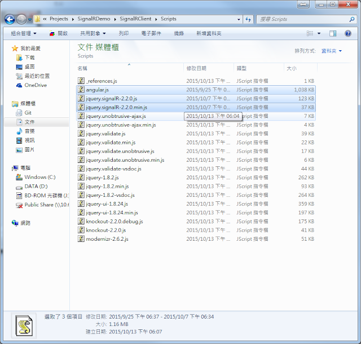Screen dimensions: 361x344
Task: Click the 電子郵件 e-mail toolbar item
Action: 151,33
